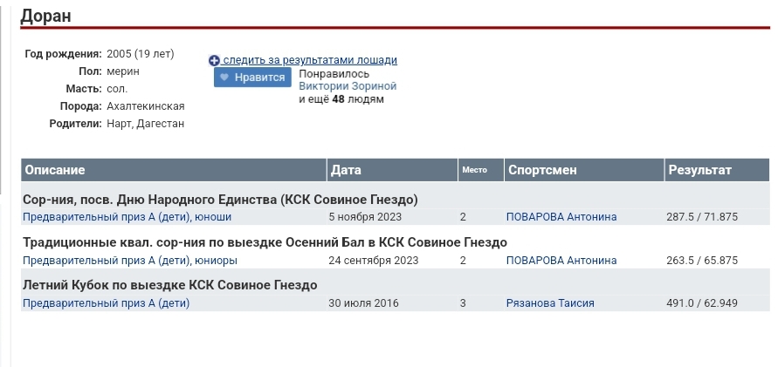Viewport: 778px width, 367px height.
Task: Click the Дата column header
Action: pos(346,170)
